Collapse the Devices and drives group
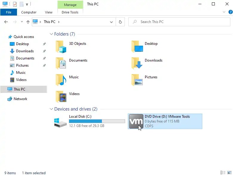 tap(51, 109)
